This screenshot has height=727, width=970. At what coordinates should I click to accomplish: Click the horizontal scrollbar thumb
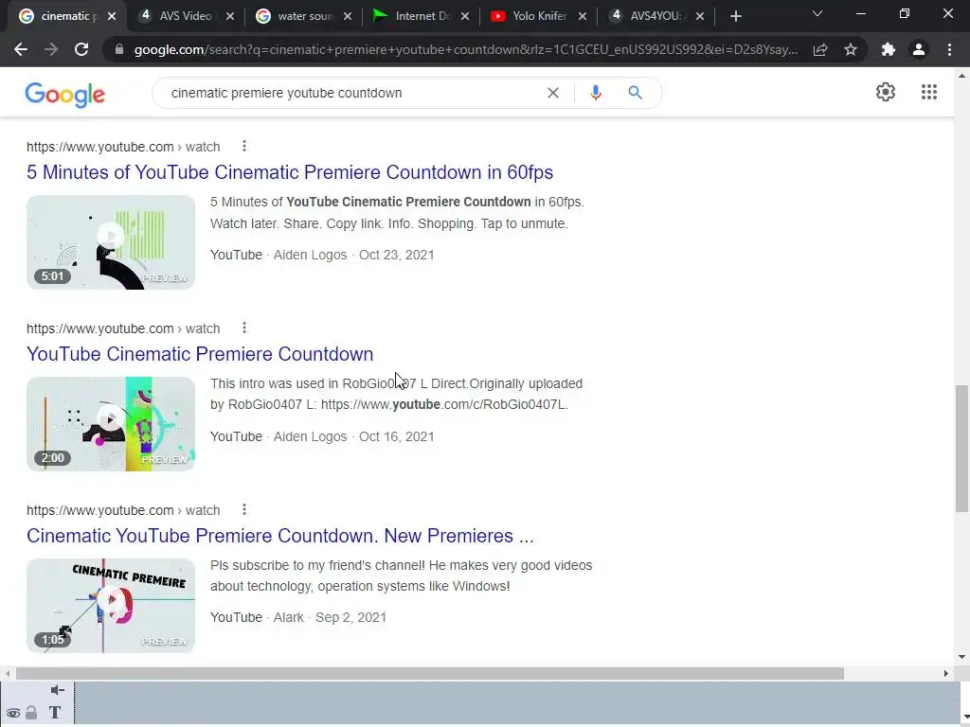tap(430, 673)
